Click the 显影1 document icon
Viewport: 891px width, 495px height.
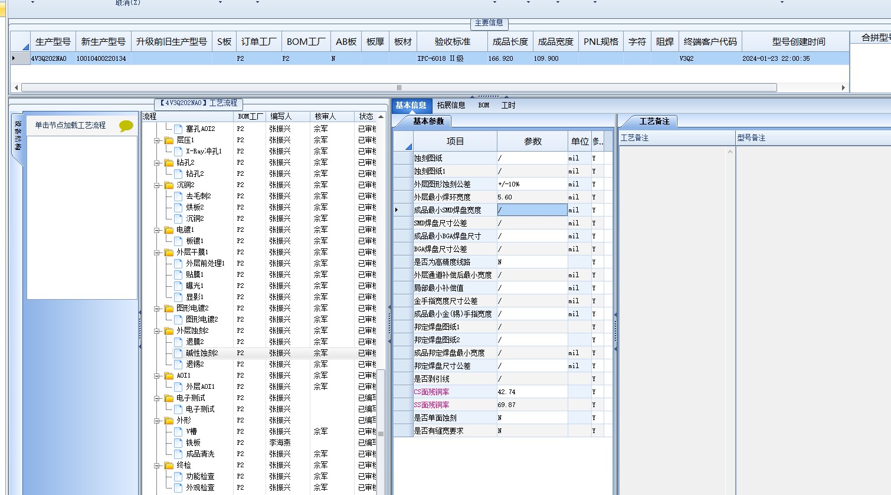(178, 297)
